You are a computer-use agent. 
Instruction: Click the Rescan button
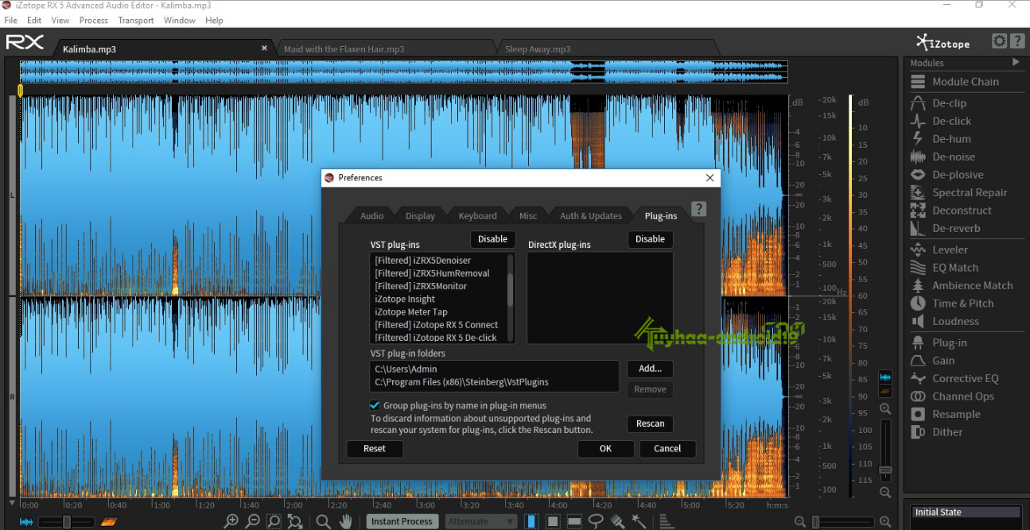650,424
